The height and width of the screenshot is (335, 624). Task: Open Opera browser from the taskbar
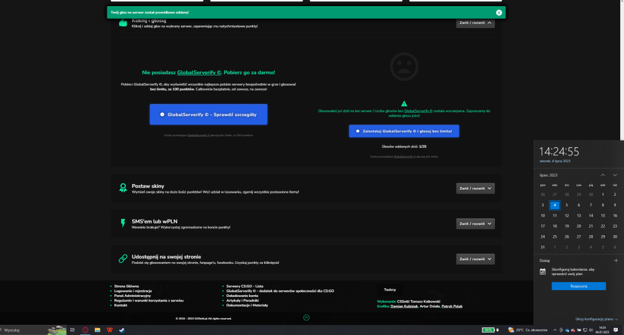tap(85, 330)
